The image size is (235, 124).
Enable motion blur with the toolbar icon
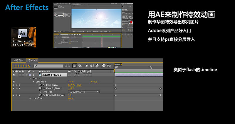pyautogui.click(x=97, y=66)
